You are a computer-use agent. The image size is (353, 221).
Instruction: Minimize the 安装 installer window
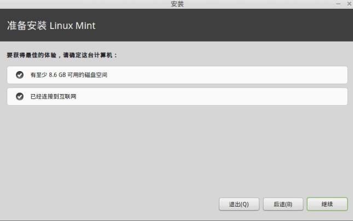(x=339, y=4)
